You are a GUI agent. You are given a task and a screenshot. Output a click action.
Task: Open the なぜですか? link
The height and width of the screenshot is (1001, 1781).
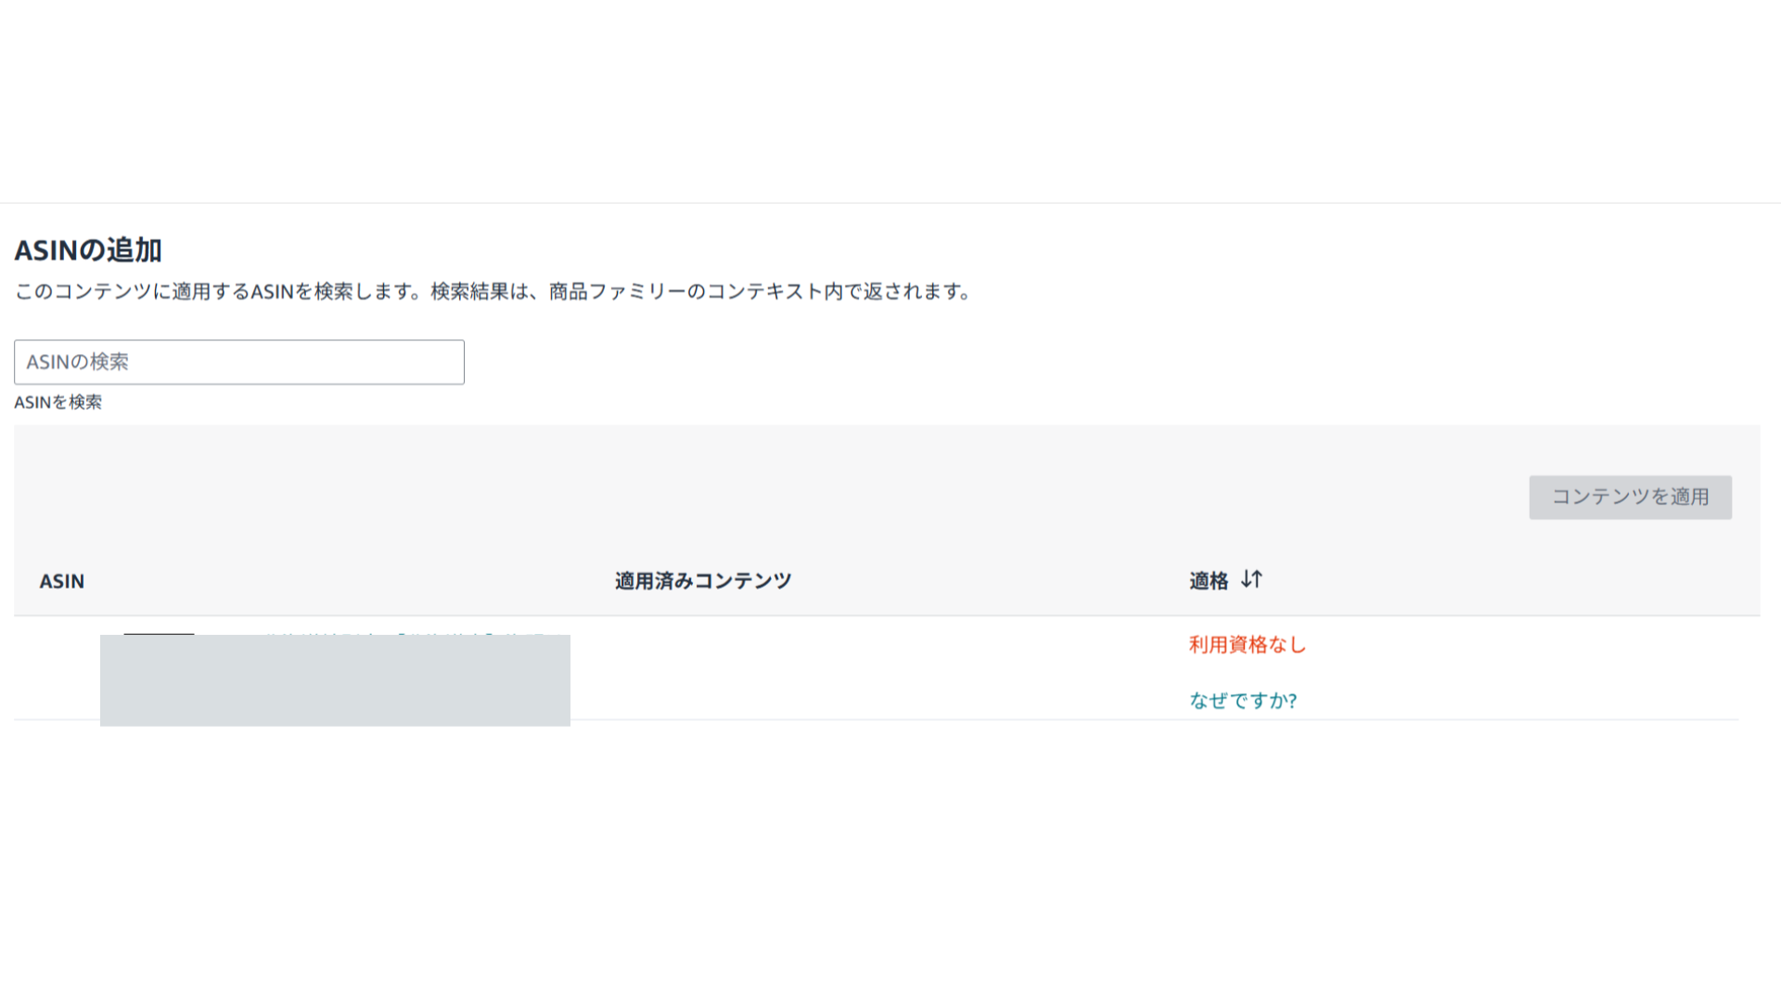(x=1243, y=701)
